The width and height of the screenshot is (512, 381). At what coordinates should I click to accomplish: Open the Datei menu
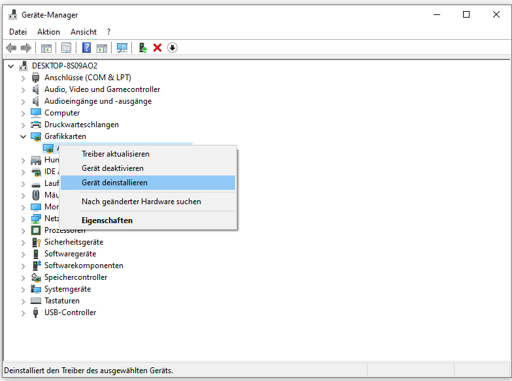(18, 32)
